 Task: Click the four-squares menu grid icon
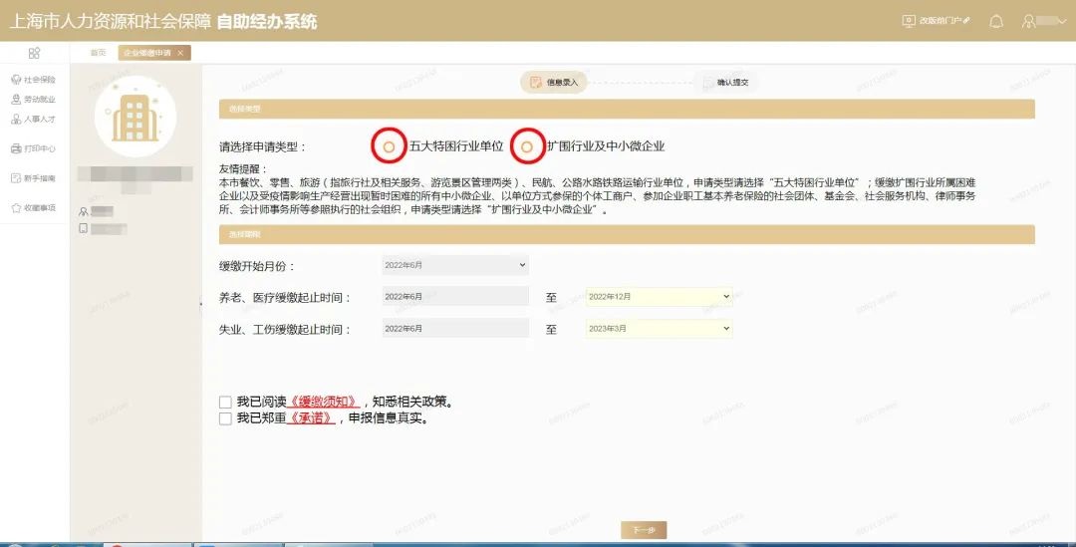pos(34,53)
